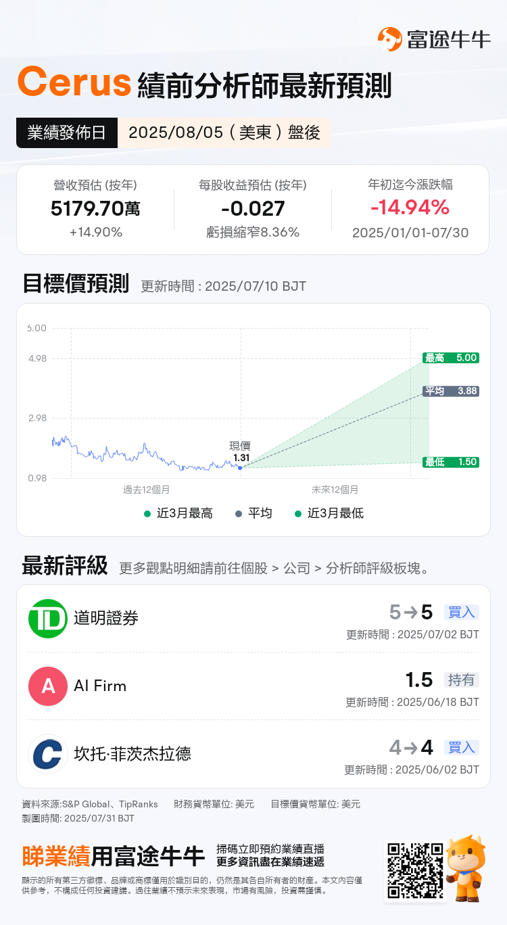
Task: Click the 平均 3.88 target label
Action: coord(451,391)
